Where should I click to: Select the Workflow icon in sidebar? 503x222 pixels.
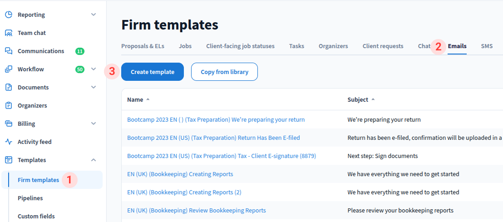pos(9,69)
